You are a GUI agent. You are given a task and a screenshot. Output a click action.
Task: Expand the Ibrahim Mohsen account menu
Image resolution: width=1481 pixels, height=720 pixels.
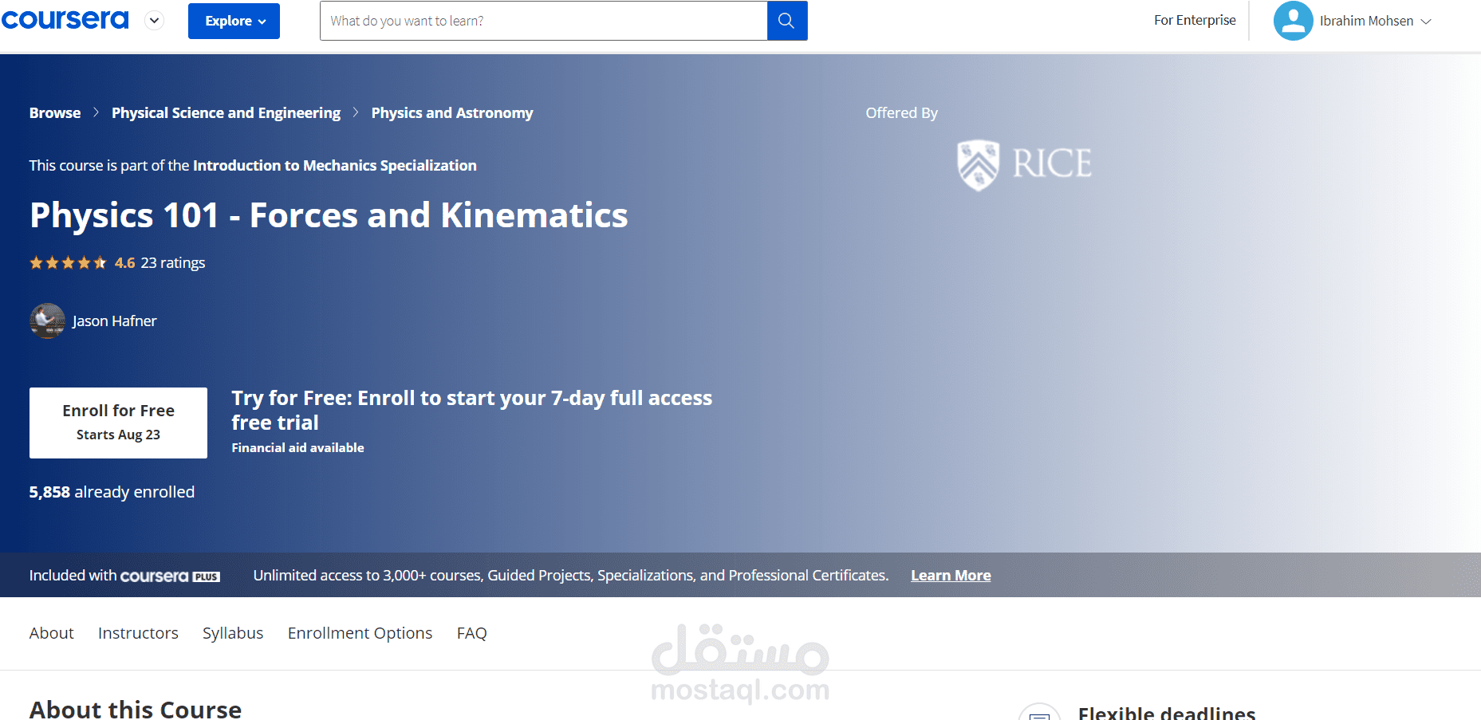click(x=1375, y=21)
